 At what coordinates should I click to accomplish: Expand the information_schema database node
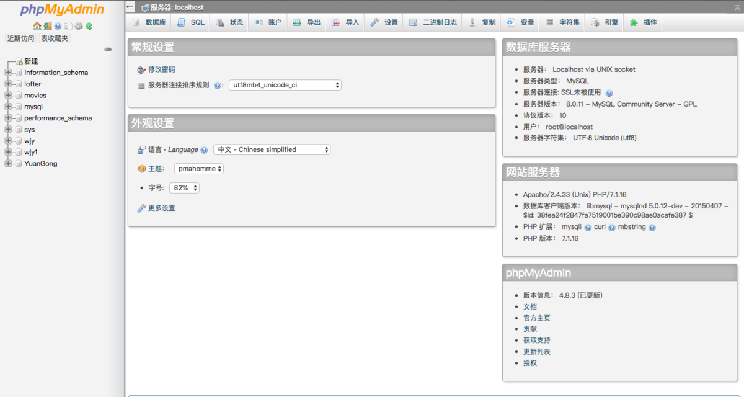click(x=8, y=73)
